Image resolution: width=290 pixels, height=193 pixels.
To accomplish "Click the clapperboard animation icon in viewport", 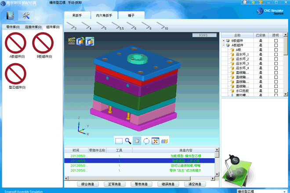I will (72, 41).
